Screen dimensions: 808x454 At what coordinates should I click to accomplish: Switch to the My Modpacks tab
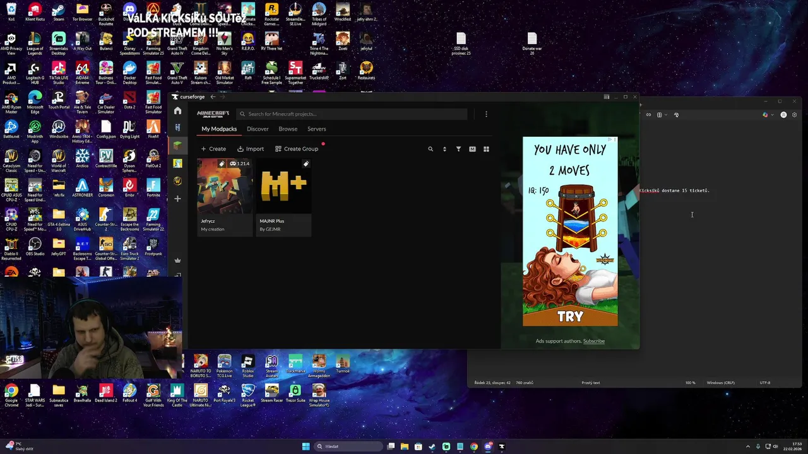(x=219, y=129)
